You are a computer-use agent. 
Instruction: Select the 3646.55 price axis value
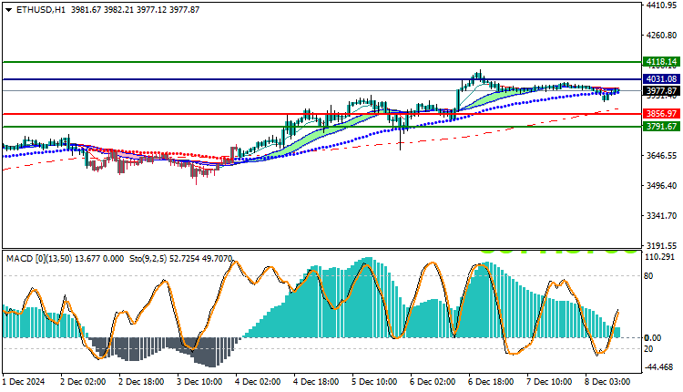661,155
